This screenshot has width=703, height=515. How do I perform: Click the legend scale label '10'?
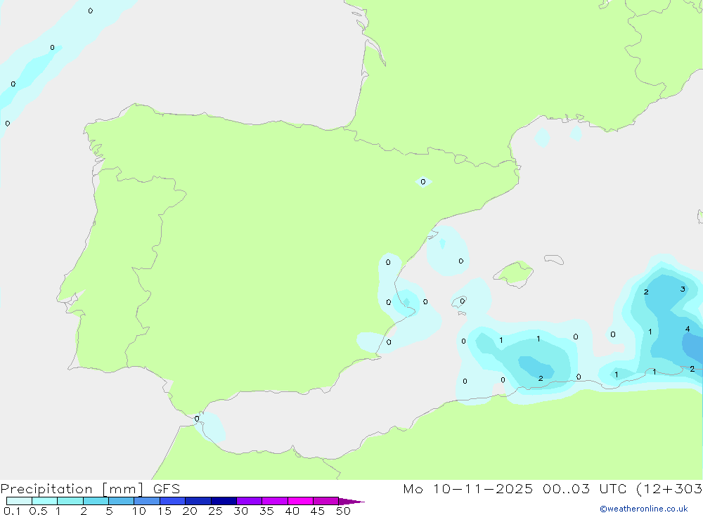(138, 511)
